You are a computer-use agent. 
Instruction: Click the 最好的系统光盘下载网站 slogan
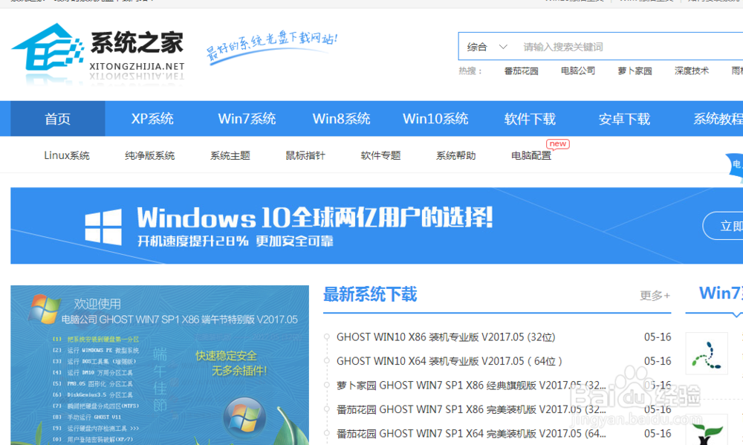(x=271, y=48)
